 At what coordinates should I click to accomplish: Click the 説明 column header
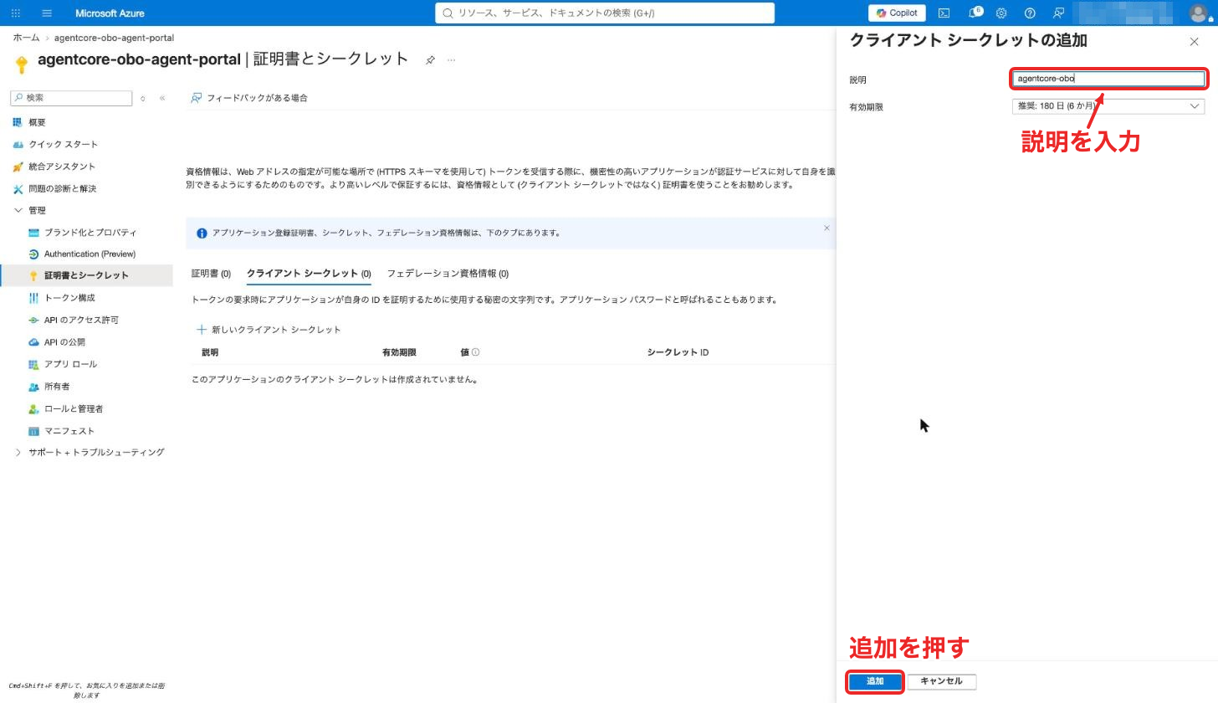tap(210, 352)
